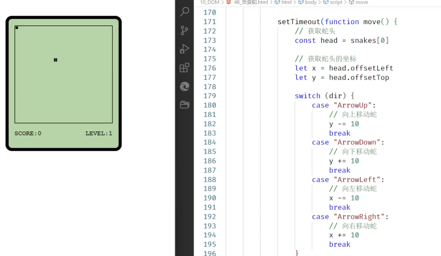Open the Search view in activity bar
The image size is (441, 256).
(185, 12)
